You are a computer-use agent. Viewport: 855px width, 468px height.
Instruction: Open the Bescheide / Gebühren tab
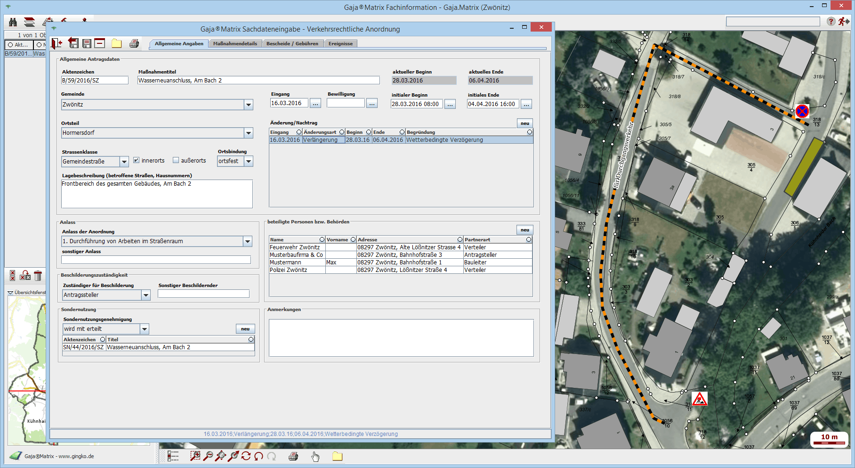292,43
